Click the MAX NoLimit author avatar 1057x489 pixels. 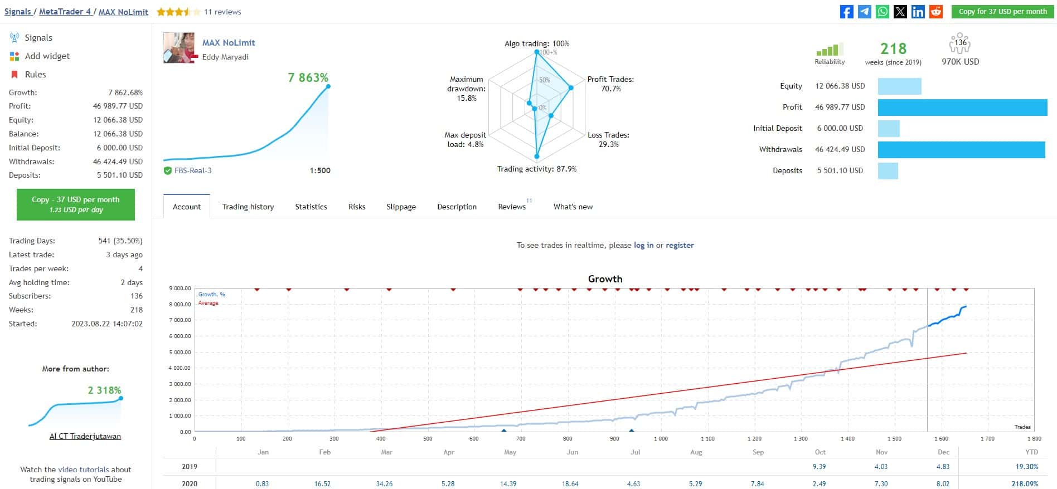tap(179, 48)
